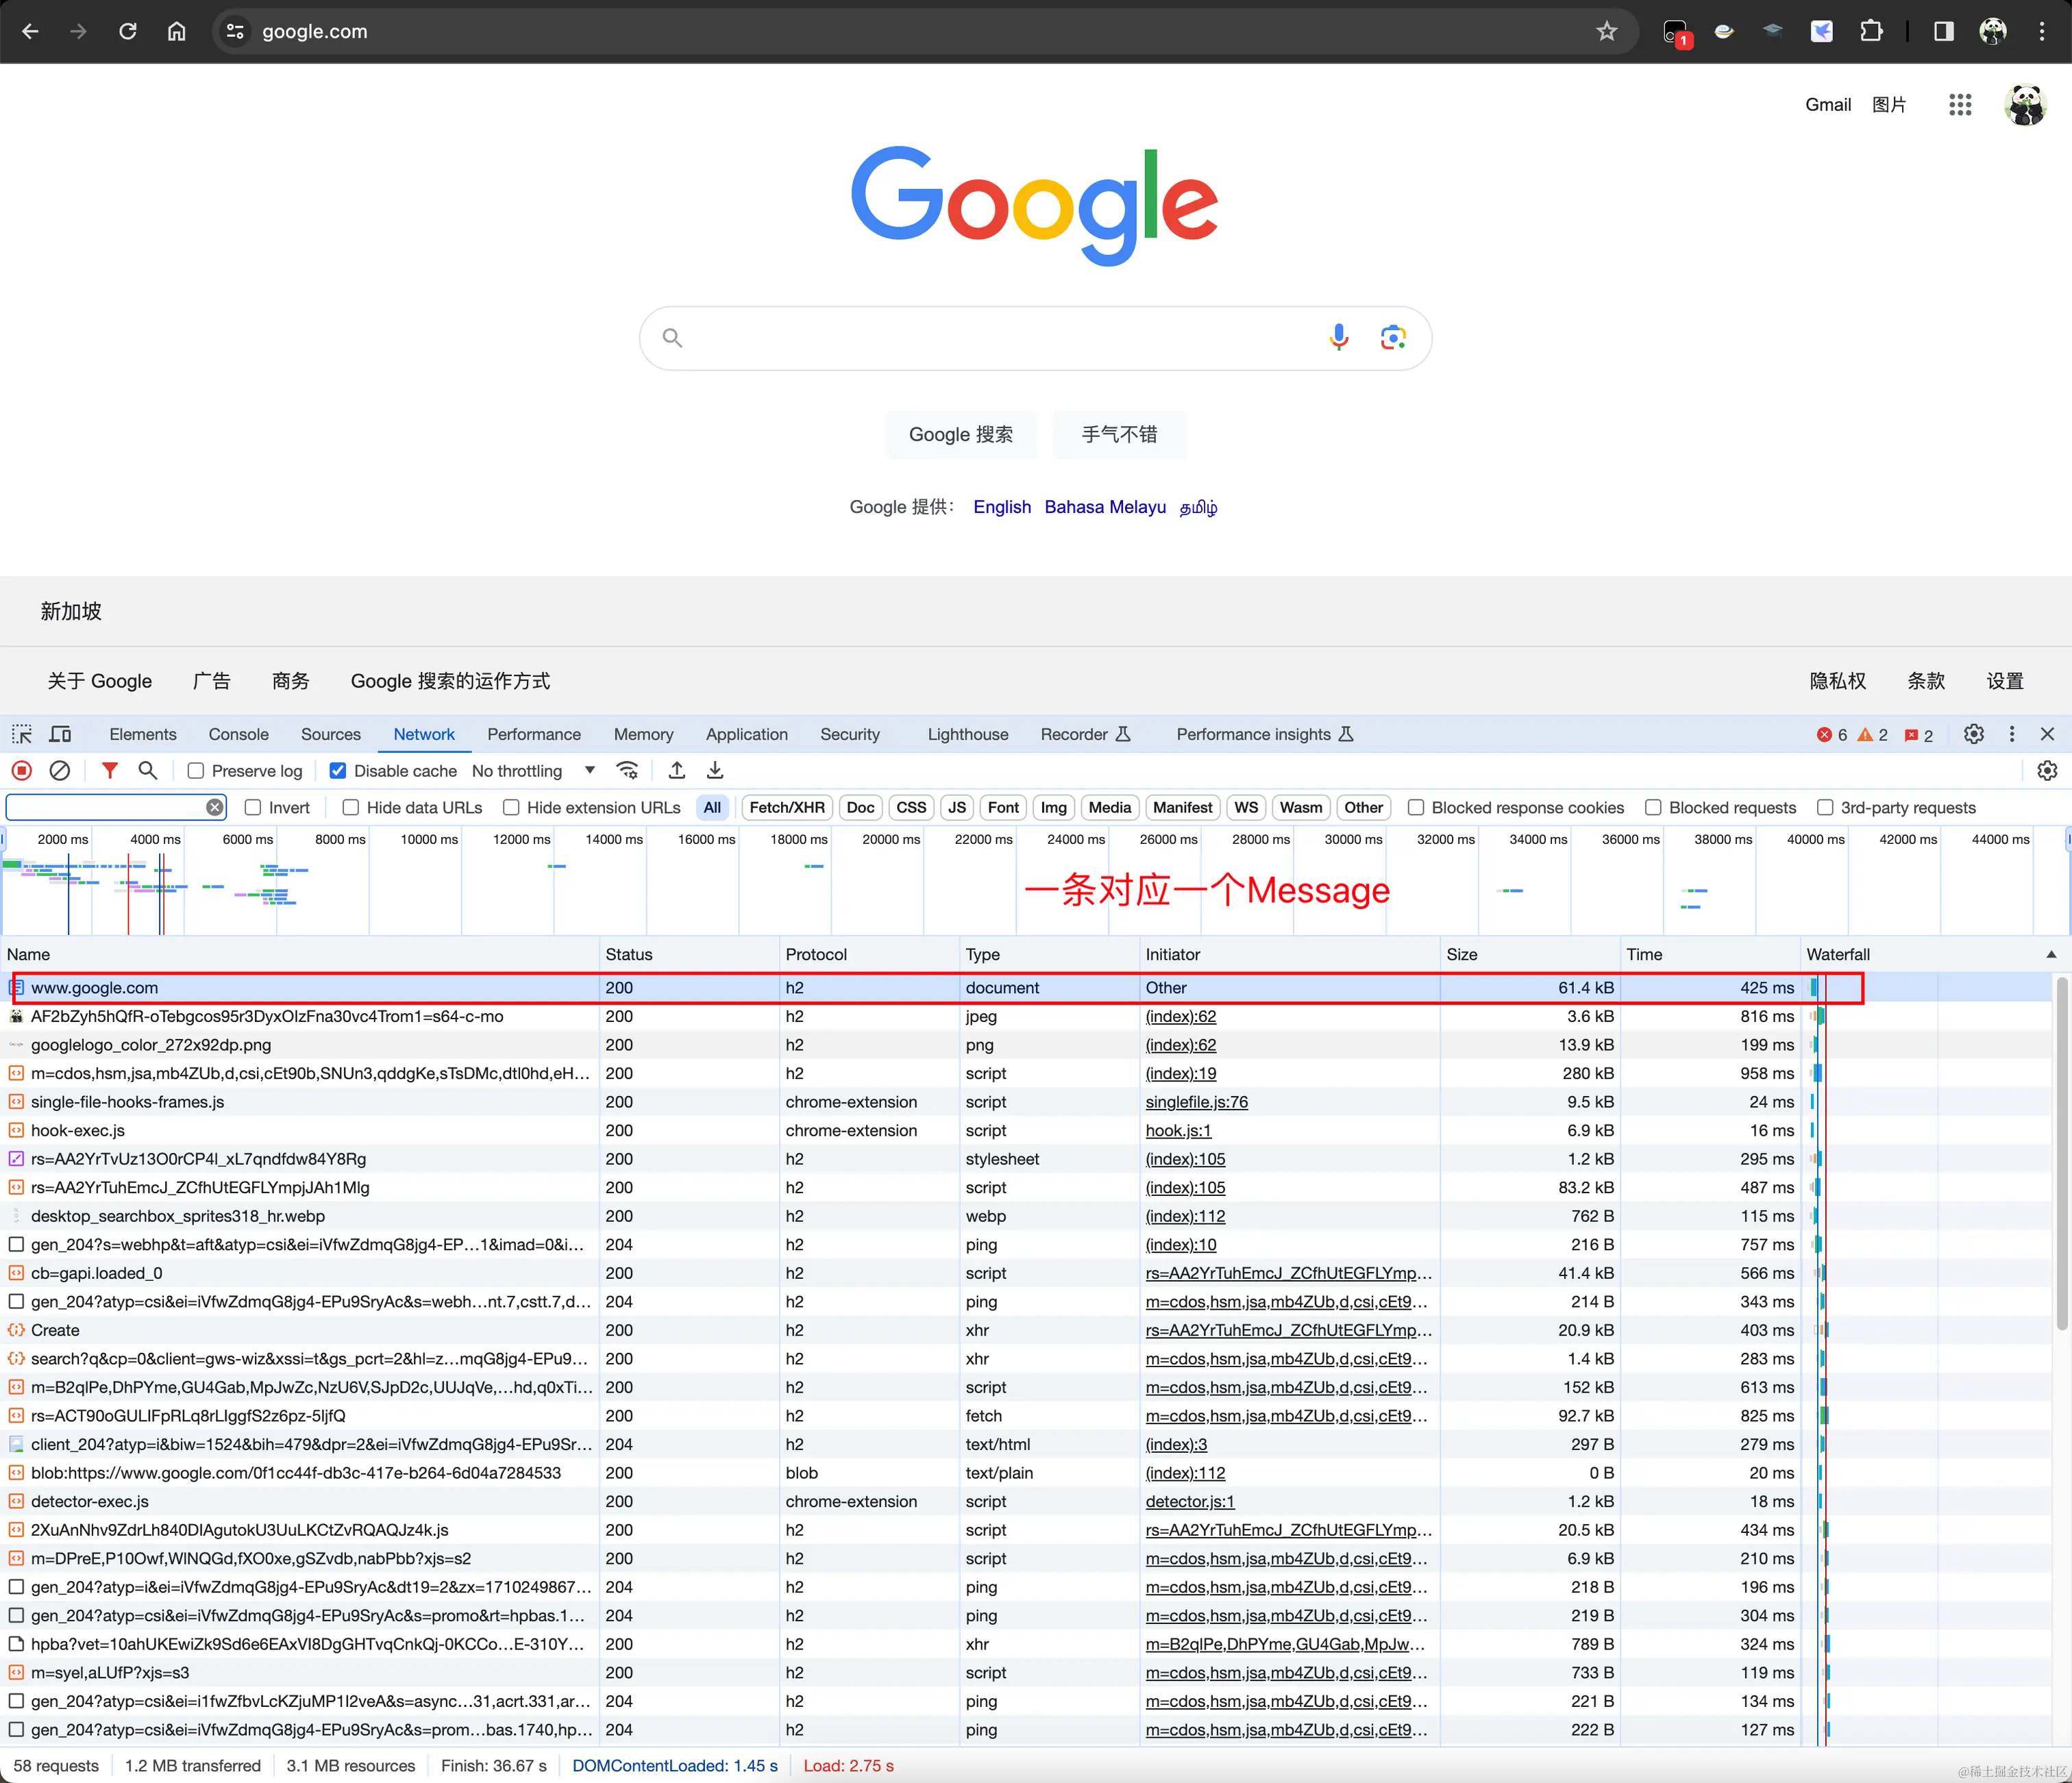Image resolution: width=2072 pixels, height=1783 pixels.
Task: Click Waterfall column sort arrow
Action: (x=2051, y=954)
